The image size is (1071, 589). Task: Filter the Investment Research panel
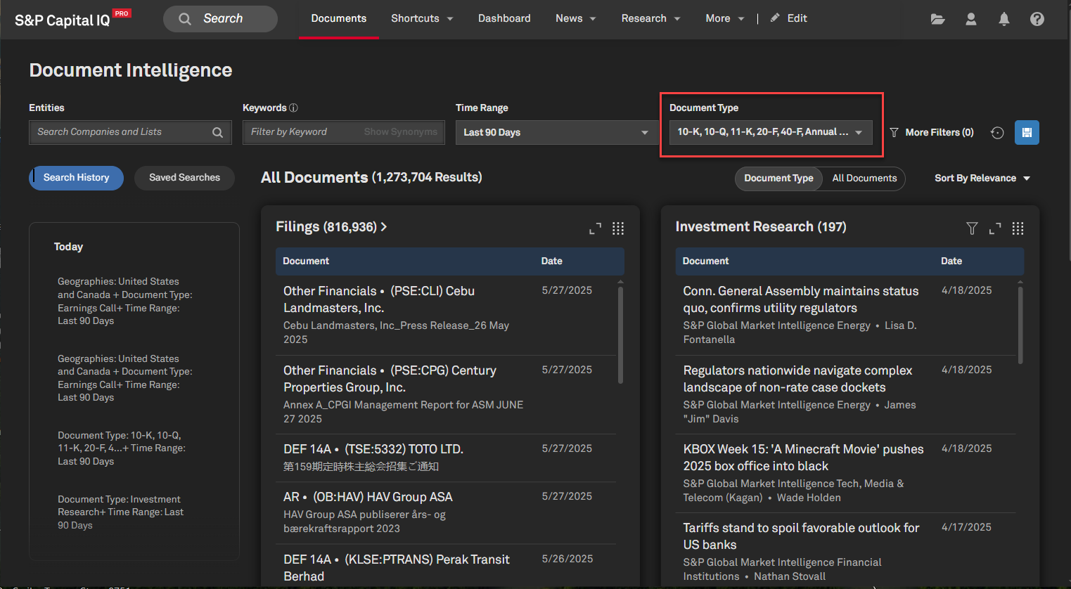972,228
